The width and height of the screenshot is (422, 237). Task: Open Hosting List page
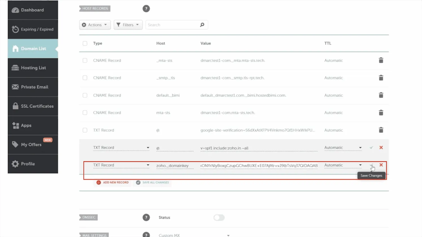(x=33, y=68)
